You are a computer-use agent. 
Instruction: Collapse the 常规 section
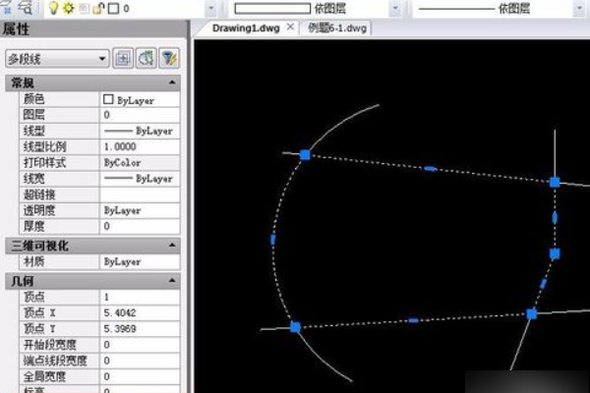[172, 83]
